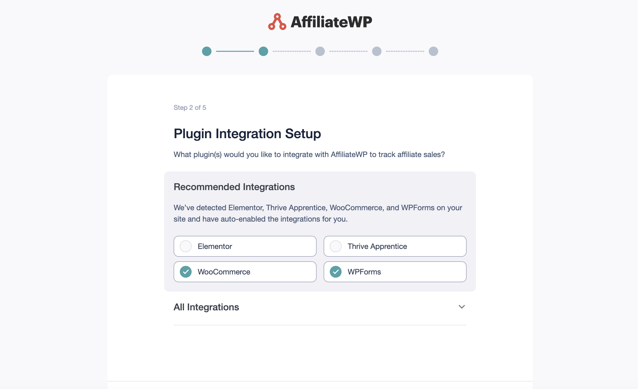Click the AffiliateWP logo icon
The width and height of the screenshot is (638, 389).
[x=277, y=22]
